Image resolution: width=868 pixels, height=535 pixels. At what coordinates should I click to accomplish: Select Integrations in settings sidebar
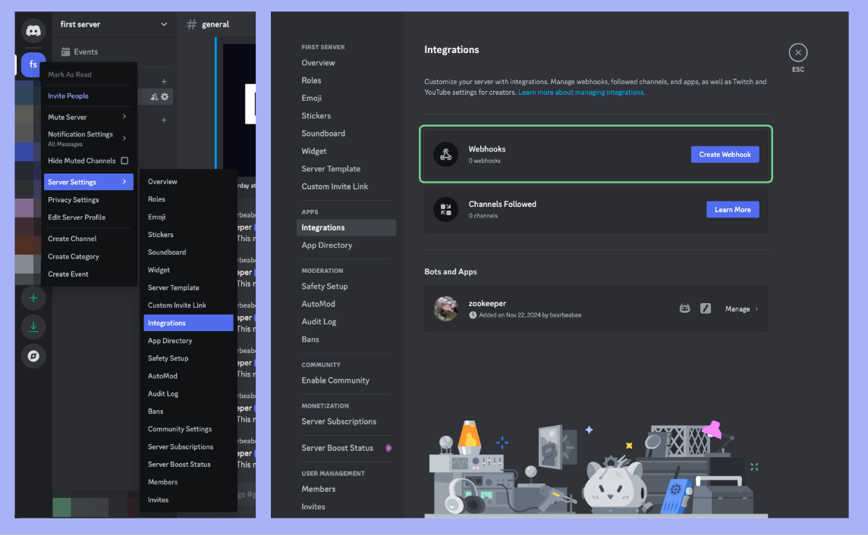click(x=347, y=227)
